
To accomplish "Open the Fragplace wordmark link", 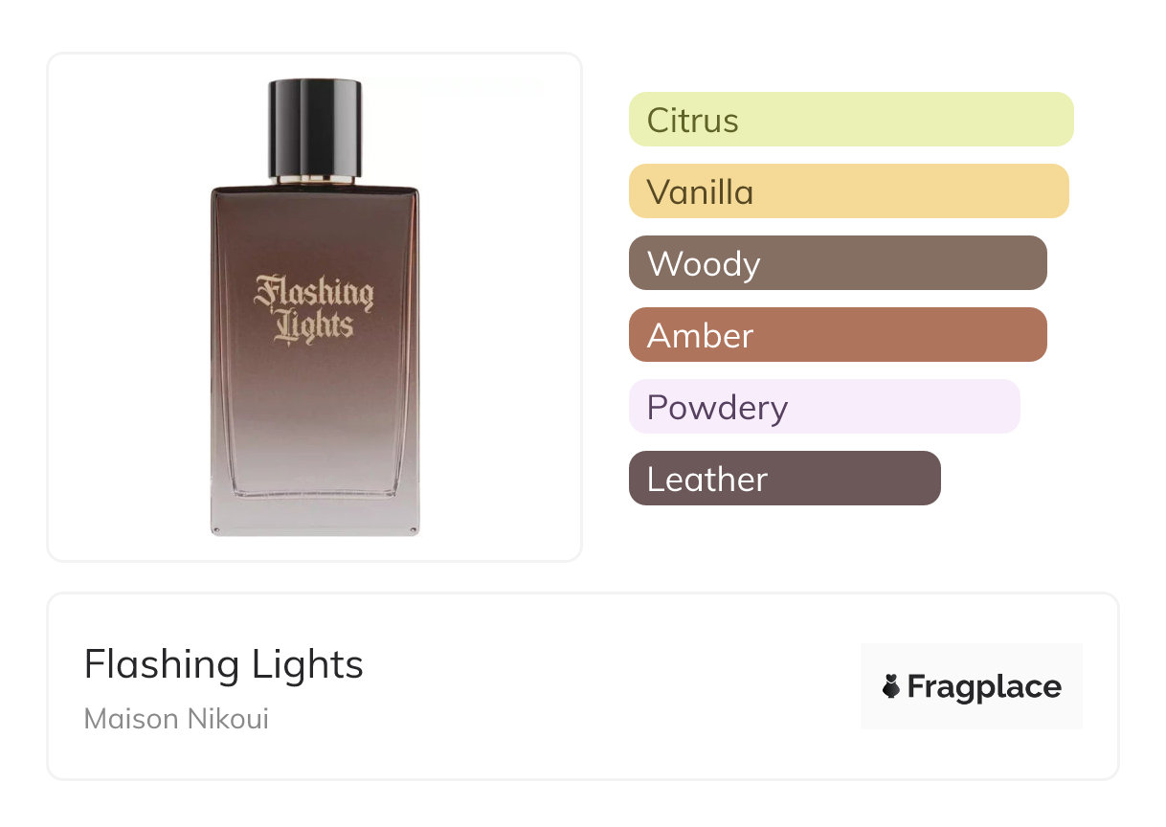I will click(984, 686).
